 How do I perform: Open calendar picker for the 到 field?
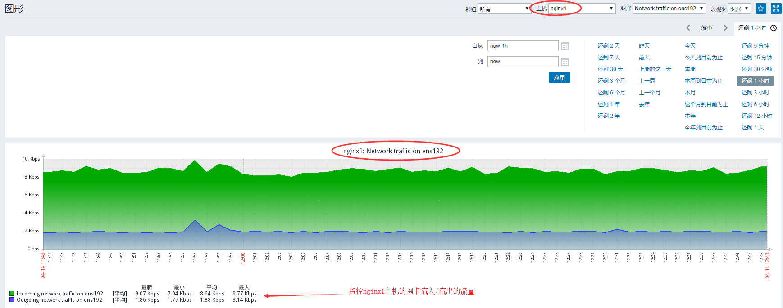tap(565, 62)
